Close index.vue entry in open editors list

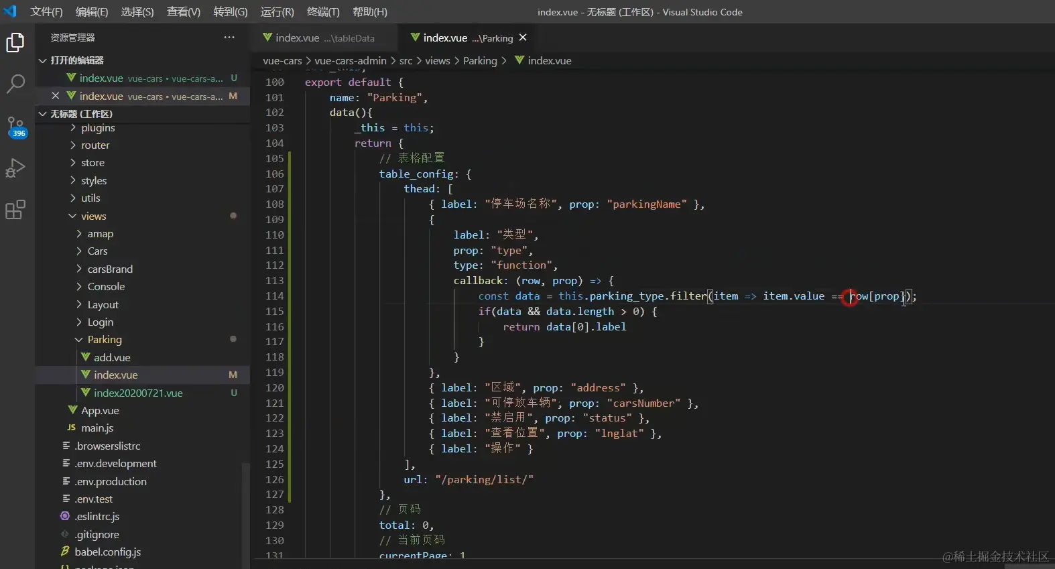56,96
